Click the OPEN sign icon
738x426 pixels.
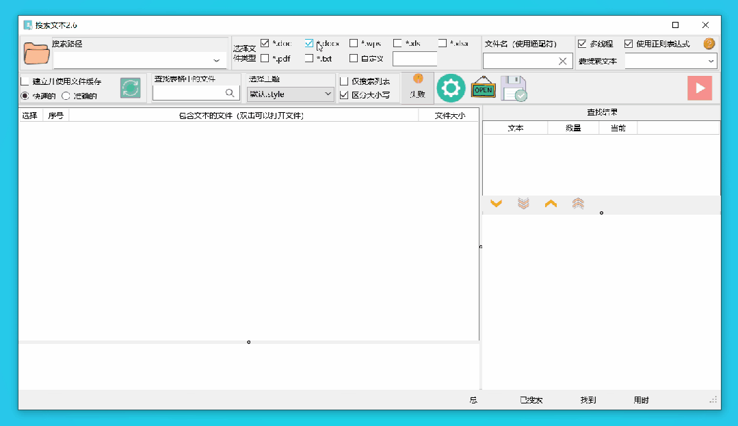coord(483,88)
